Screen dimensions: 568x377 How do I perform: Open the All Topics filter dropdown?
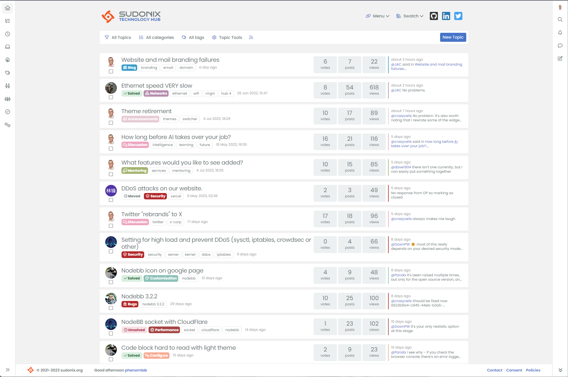(x=118, y=37)
